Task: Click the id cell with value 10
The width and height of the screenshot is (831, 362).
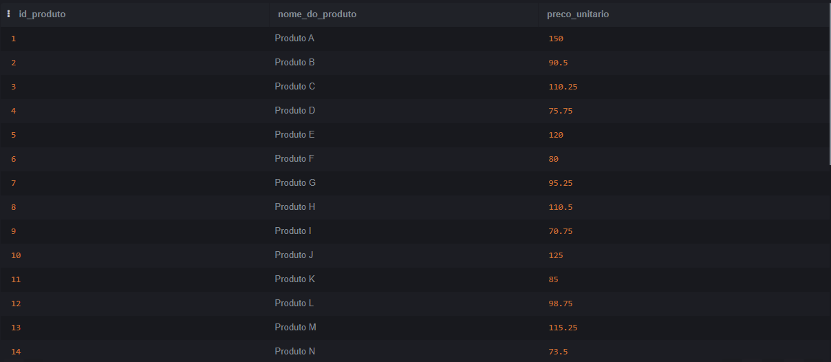Action: [16, 255]
